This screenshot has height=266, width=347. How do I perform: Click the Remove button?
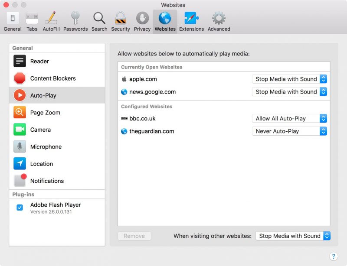(x=134, y=236)
